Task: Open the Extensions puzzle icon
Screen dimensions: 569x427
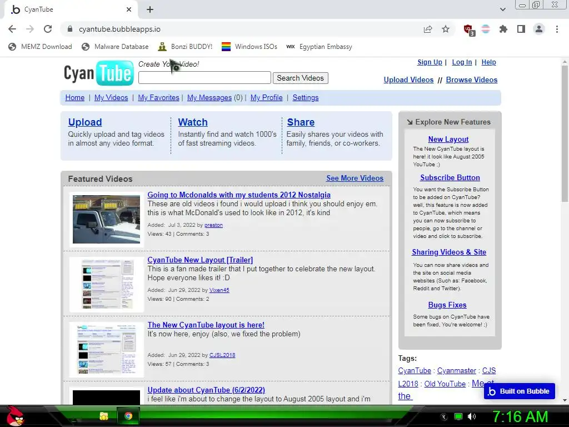Action: pos(503,29)
